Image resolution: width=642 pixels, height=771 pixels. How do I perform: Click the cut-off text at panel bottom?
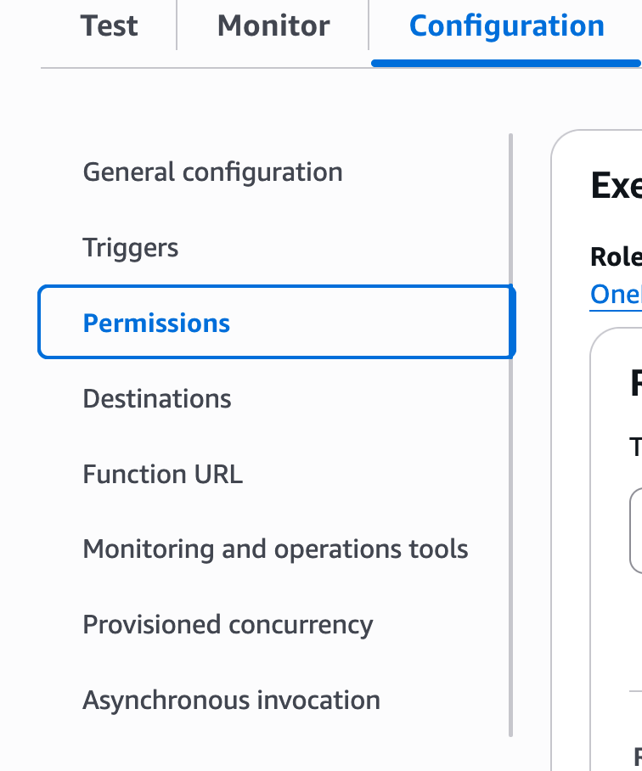(x=637, y=755)
